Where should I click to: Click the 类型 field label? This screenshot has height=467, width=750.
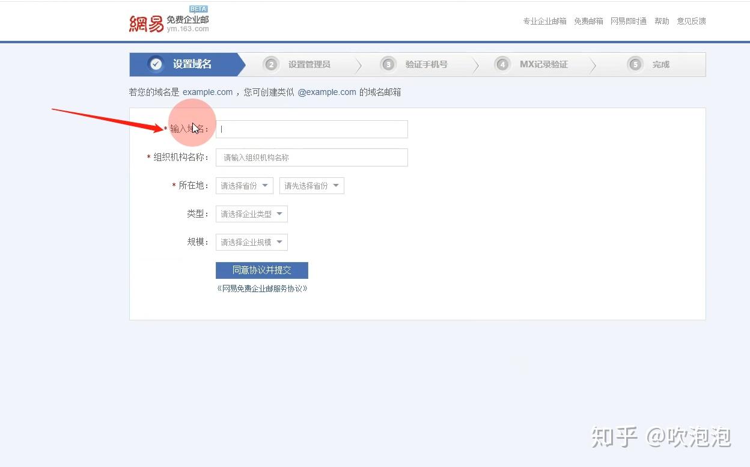point(198,214)
